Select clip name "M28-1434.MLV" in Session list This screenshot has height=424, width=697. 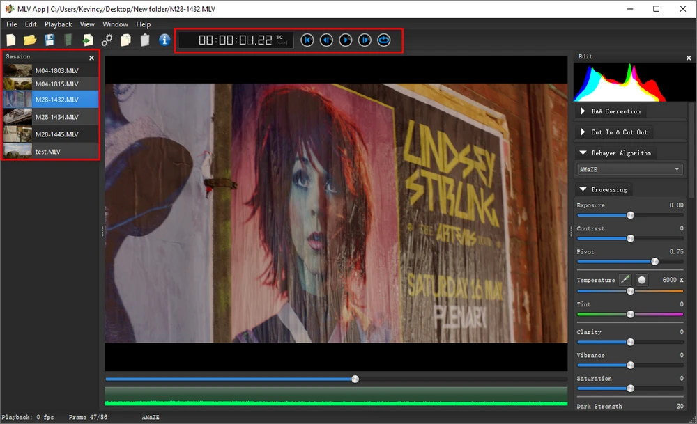[57, 117]
